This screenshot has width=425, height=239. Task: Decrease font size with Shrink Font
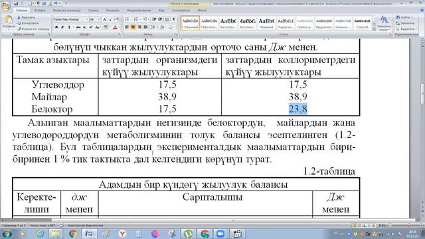pyautogui.click(x=111, y=19)
